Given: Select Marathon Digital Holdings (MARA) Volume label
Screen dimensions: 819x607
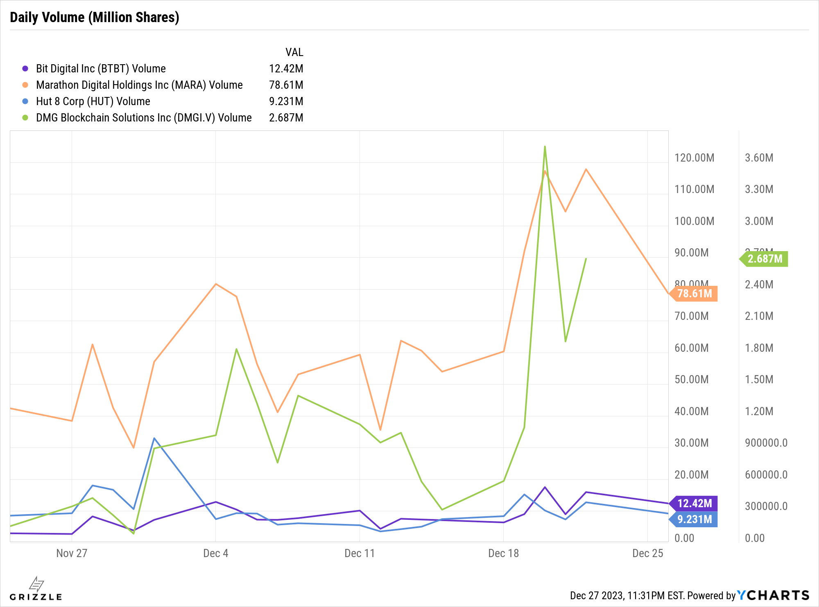Looking at the screenshot, I should coord(139,85).
